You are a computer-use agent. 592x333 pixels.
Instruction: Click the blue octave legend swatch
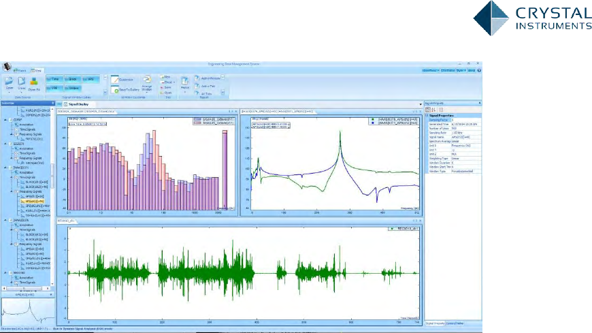click(x=197, y=119)
